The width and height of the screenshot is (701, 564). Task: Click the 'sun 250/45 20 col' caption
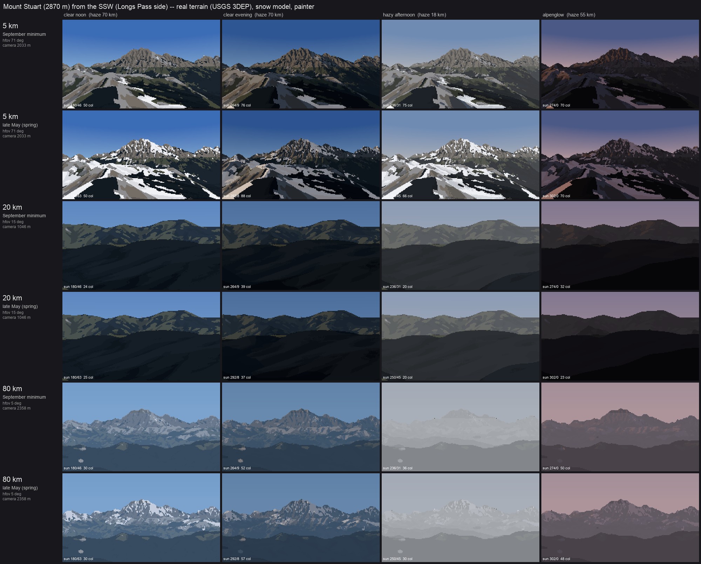coord(398,377)
